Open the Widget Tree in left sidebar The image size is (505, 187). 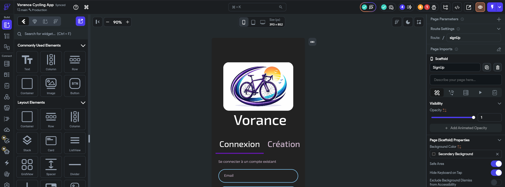coord(7,36)
